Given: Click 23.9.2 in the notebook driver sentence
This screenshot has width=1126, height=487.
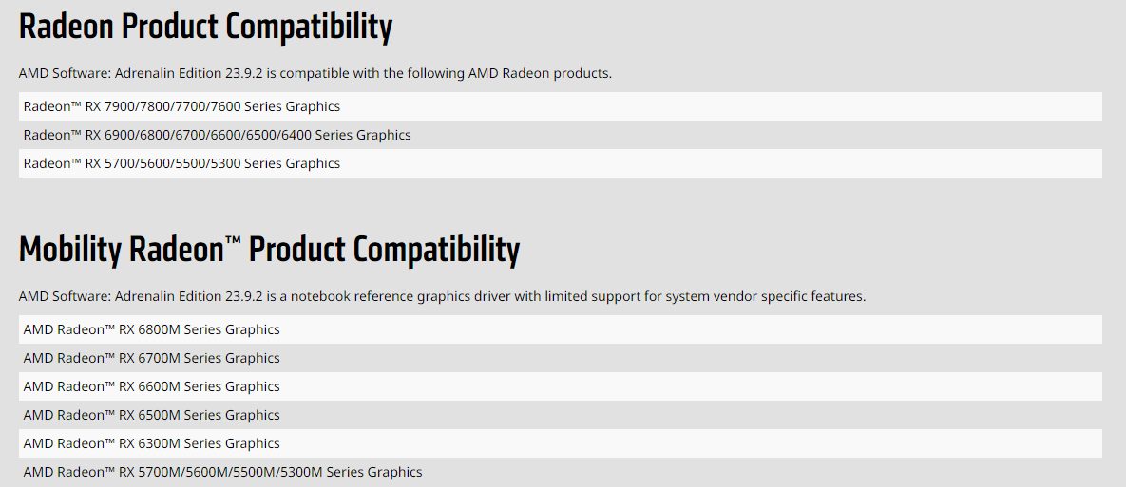Looking at the screenshot, I should coord(244,296).
